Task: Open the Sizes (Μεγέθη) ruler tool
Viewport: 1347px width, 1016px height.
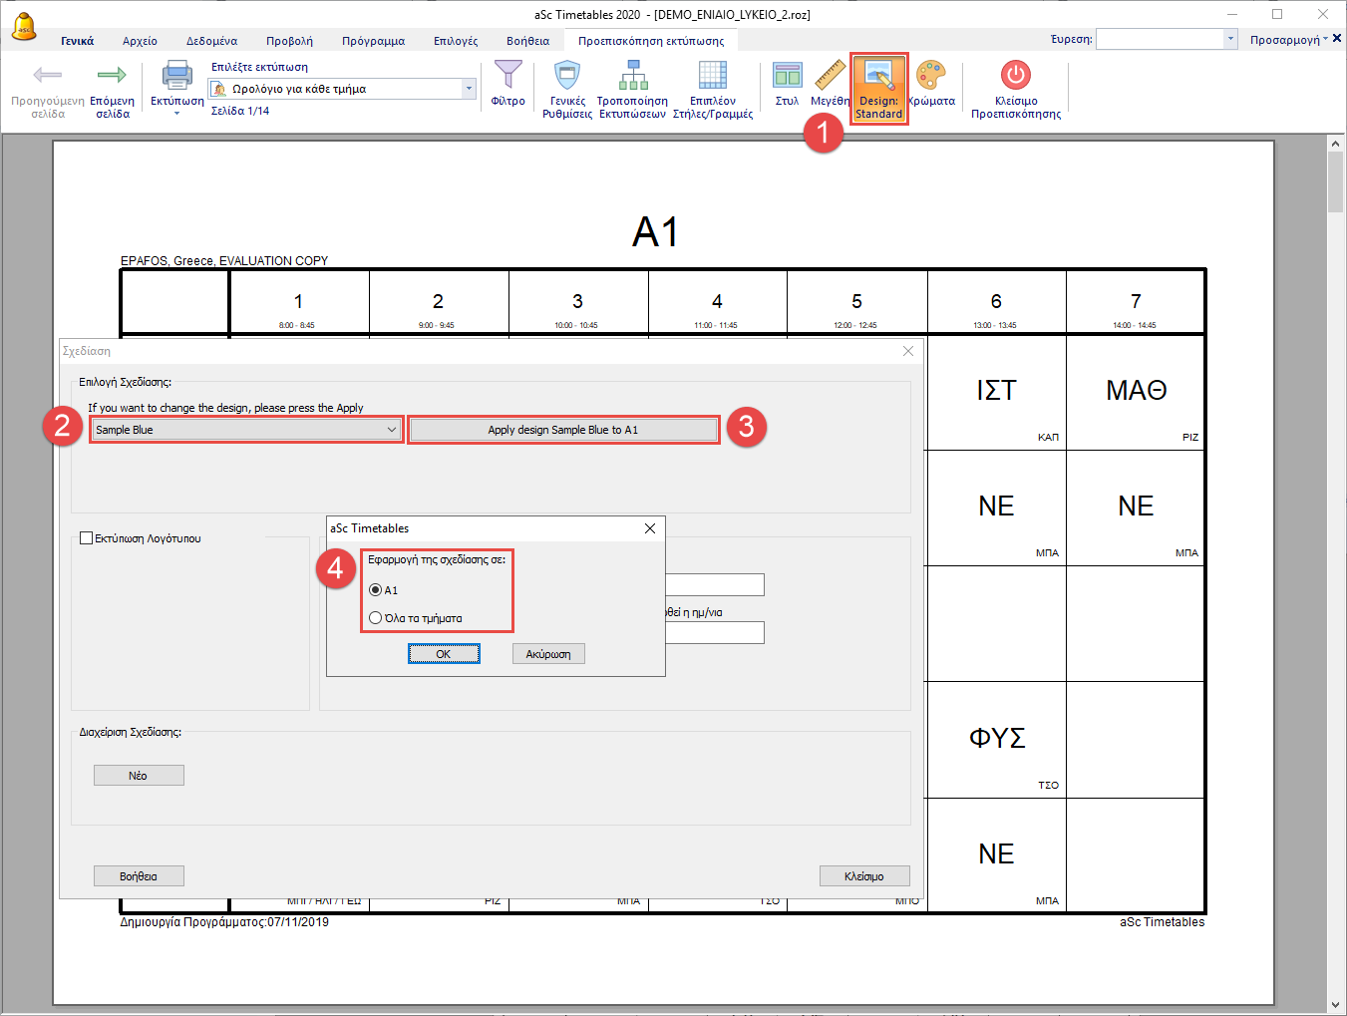Action: [829, 77]
